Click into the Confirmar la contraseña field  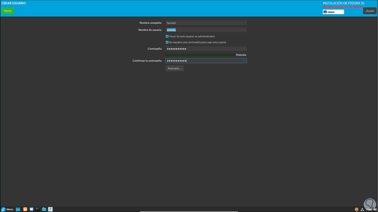pyautogui.click(x=206, y=61)
